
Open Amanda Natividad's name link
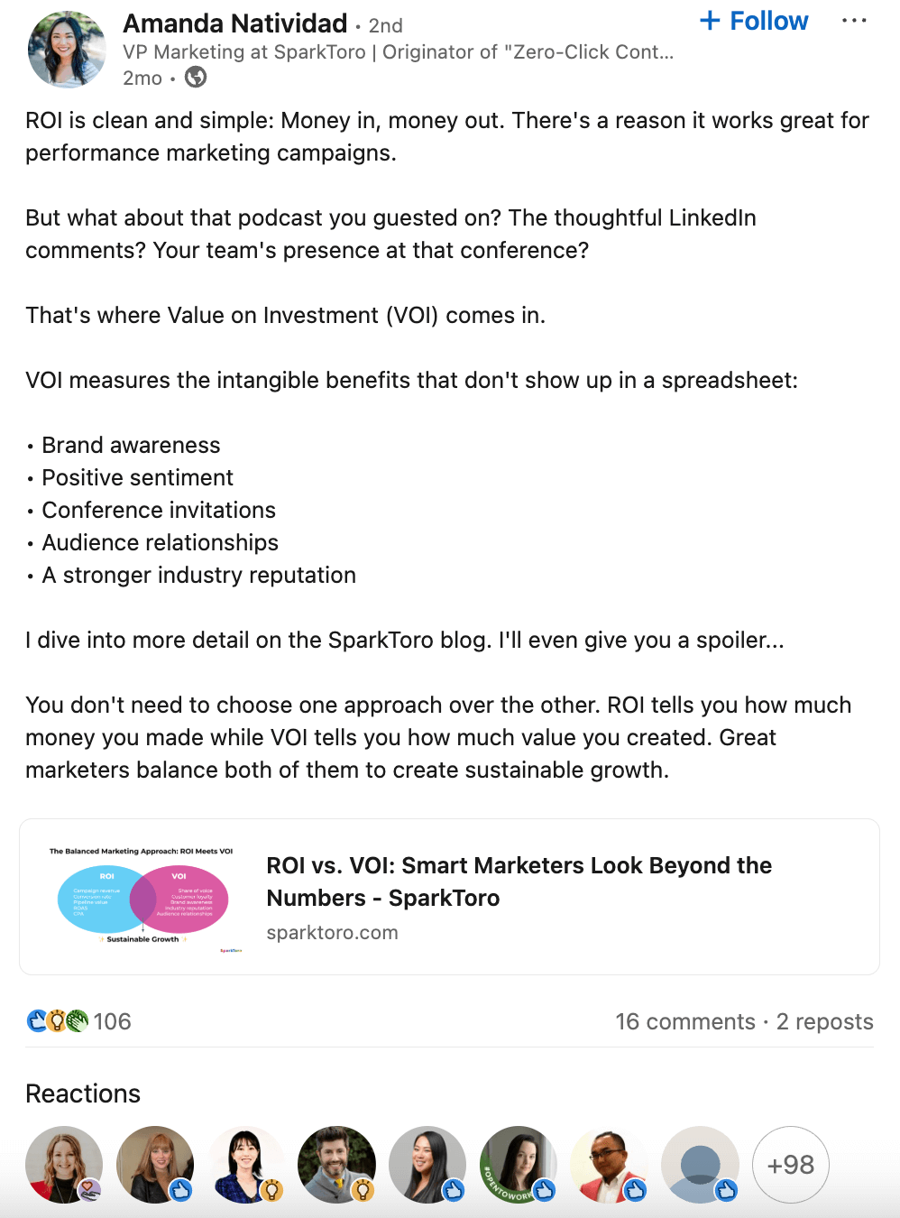tap(235, 23)
